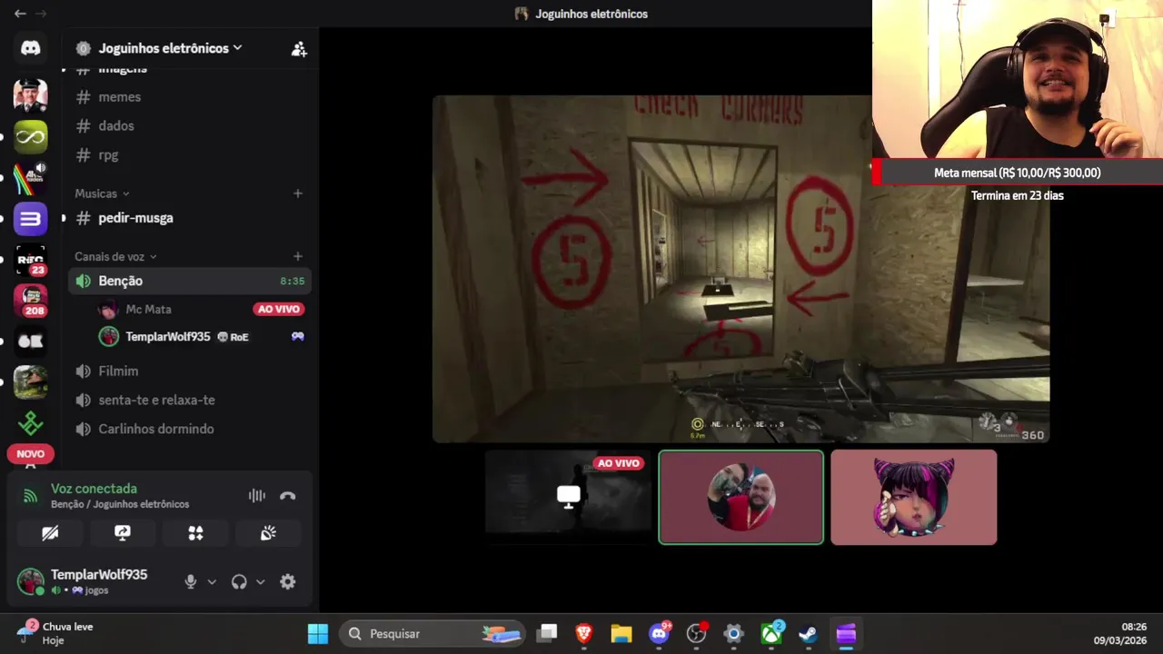The image size is (1163, 654).
Task: Go back with the arrow
Action: click(20, 14)
